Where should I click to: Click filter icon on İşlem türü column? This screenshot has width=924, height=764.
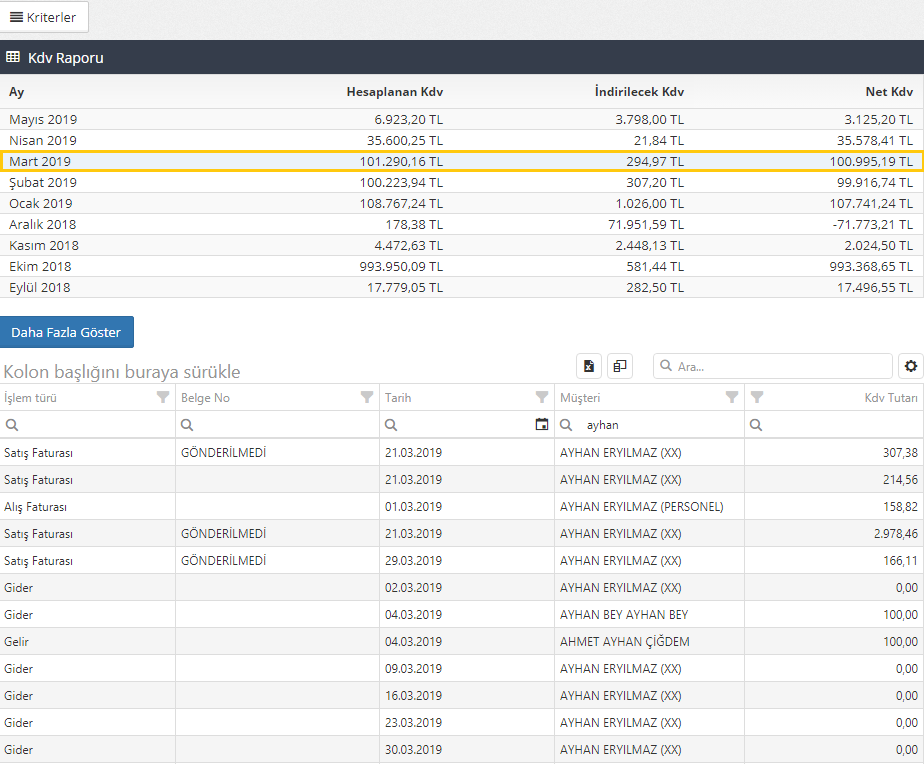pyautogui.click(x=163, y=398)
